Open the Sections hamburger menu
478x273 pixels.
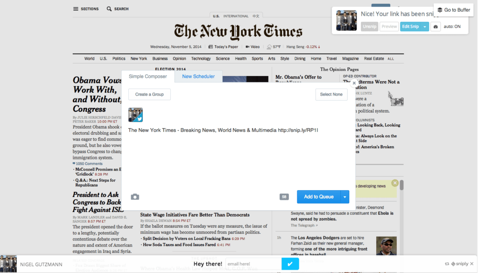pos(76,9)
